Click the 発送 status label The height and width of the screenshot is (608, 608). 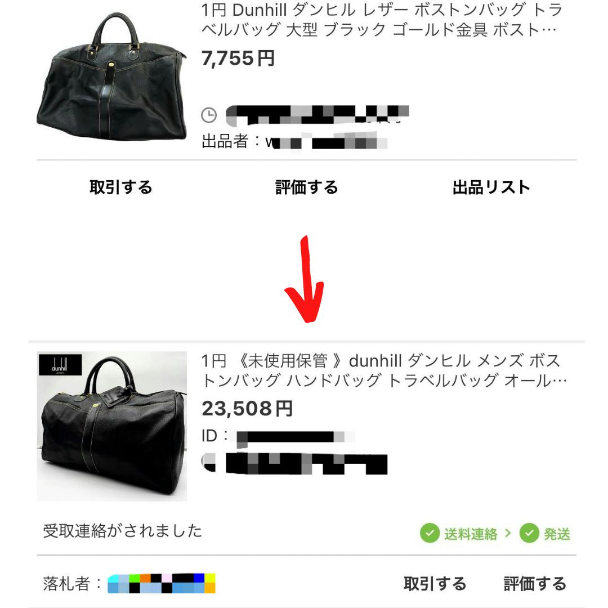point(557,534)
